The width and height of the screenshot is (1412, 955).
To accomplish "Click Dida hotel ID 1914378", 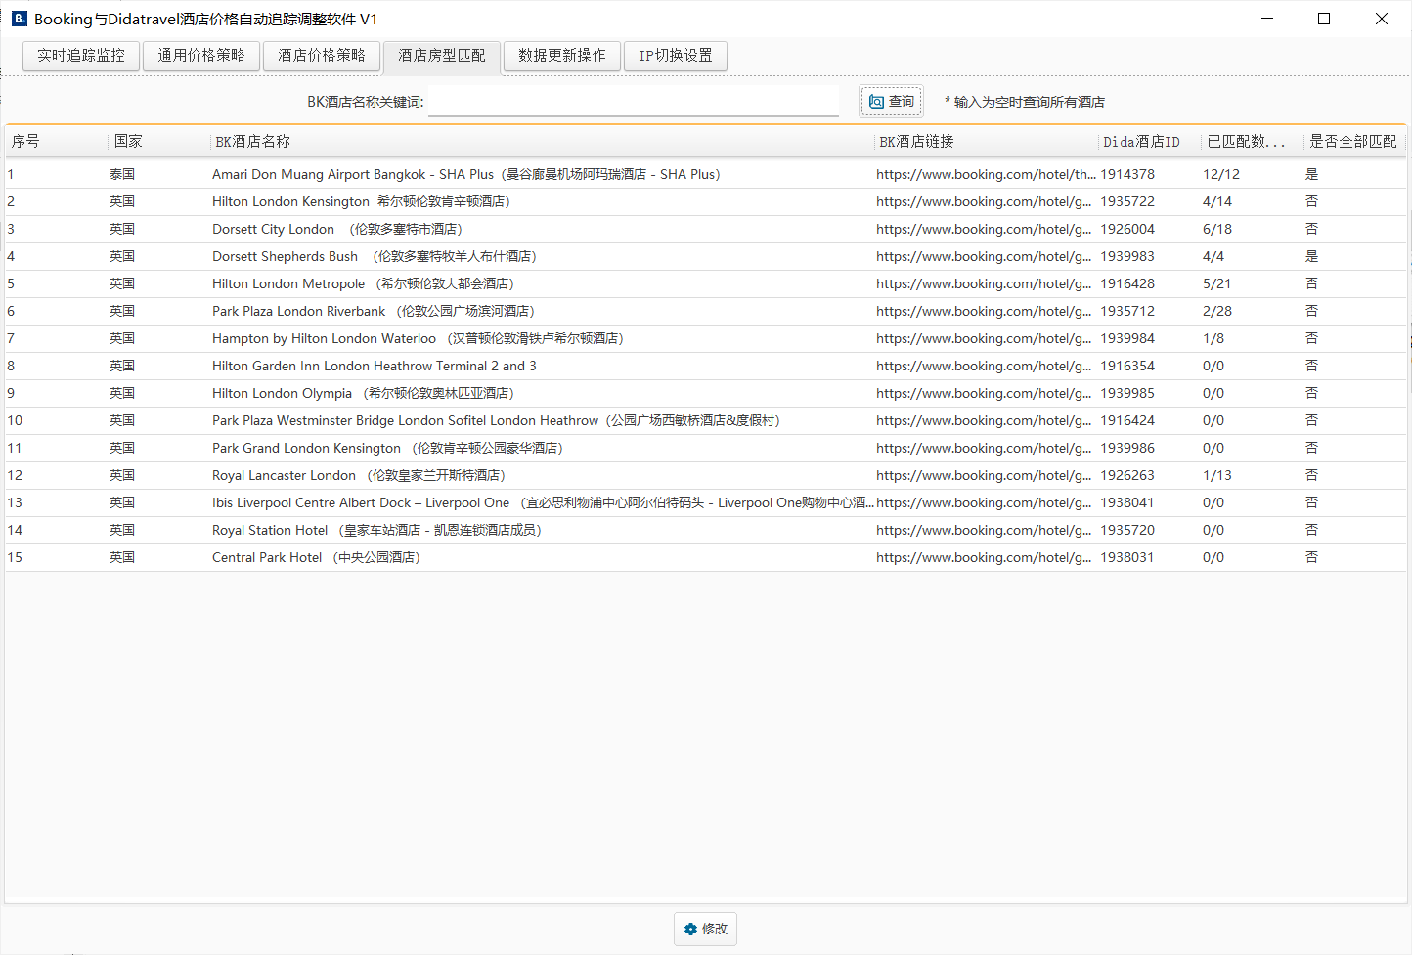I will [1127, 174].
